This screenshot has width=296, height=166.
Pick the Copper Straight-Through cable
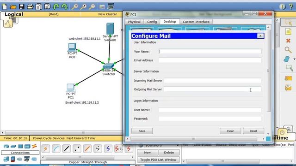pyautogui.click(x=67, y=149)
